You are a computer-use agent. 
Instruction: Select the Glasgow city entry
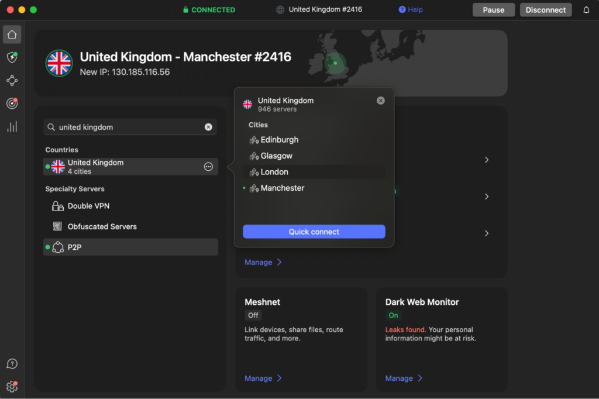314,156
